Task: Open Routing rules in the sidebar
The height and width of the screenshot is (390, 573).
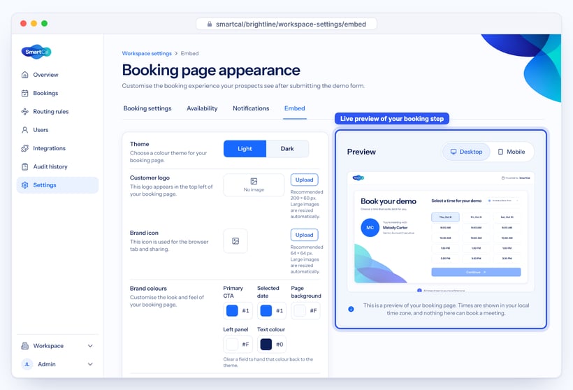Action: click(x=57, y=112)
